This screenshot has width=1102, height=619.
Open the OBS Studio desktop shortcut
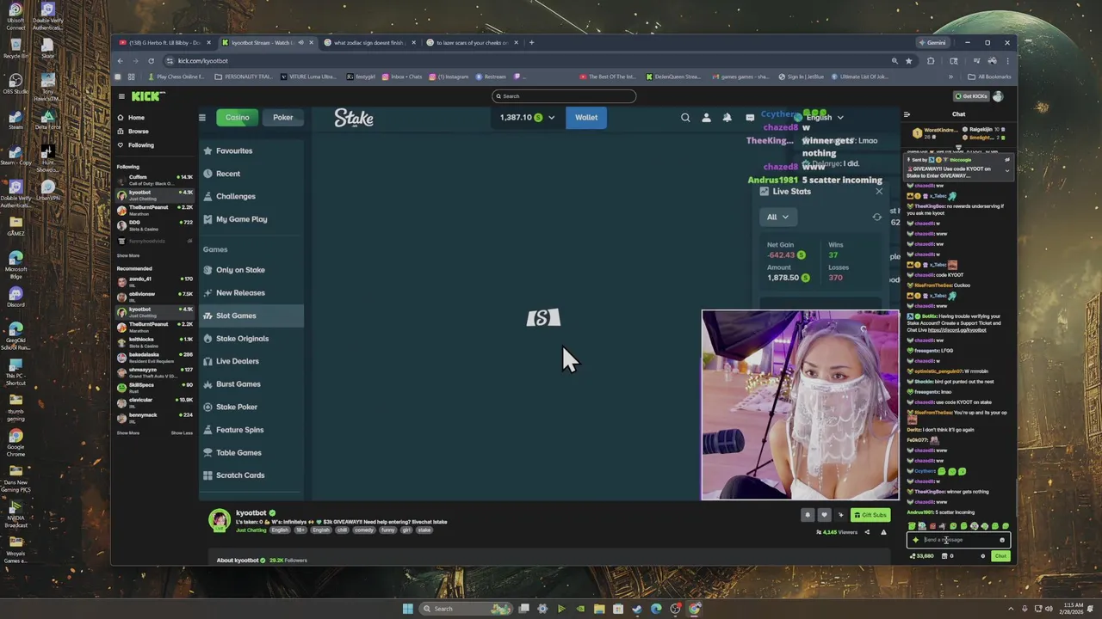[x=15, y=82]
